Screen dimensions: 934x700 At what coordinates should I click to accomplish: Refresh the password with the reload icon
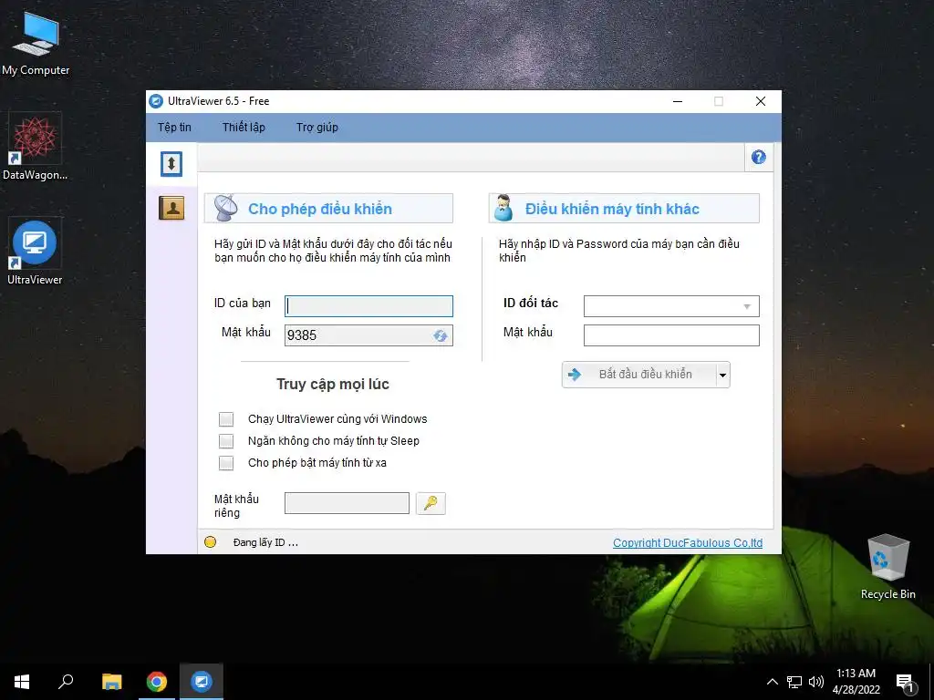[x=441, y=335]
